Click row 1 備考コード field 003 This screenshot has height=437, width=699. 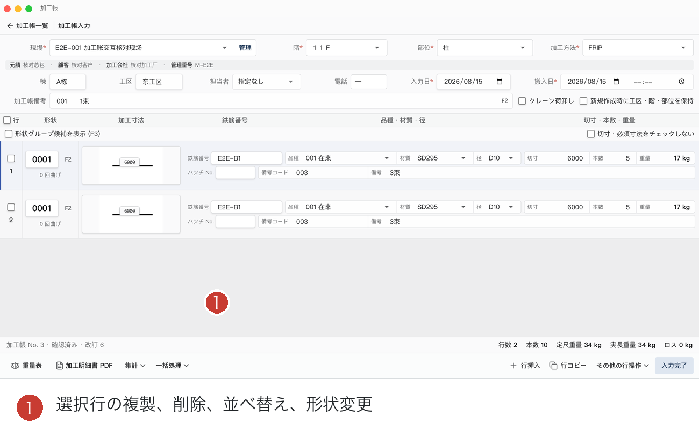click(x=313, y=173)
